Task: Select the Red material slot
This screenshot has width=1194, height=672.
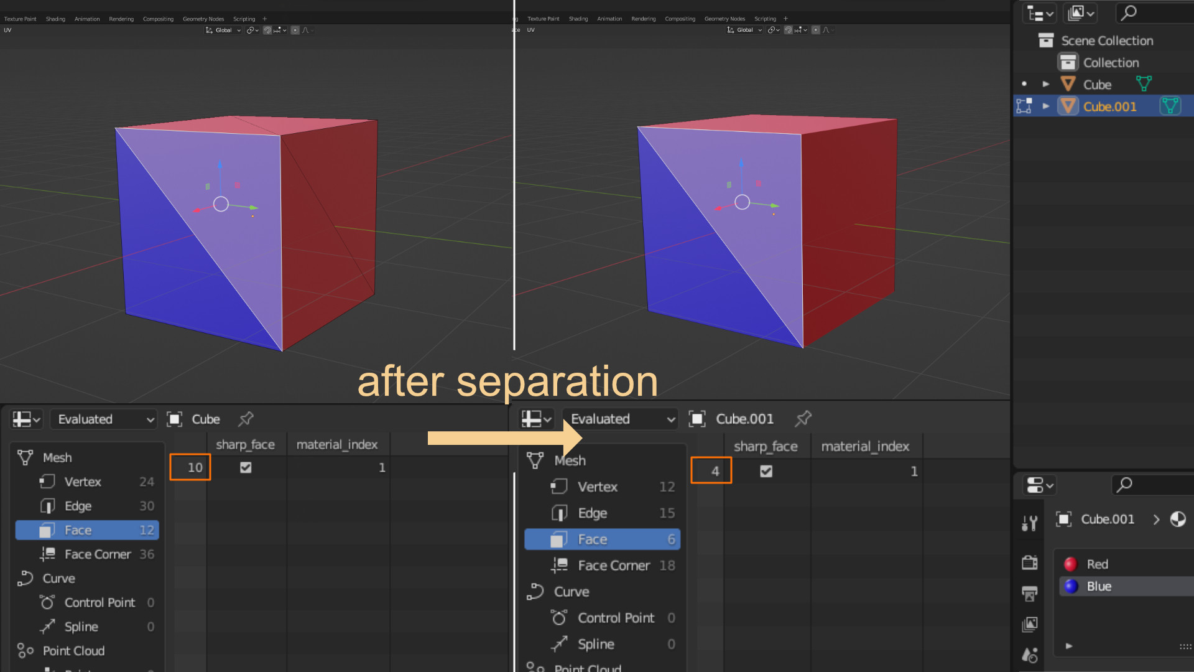Action: tap(1097, 564)
